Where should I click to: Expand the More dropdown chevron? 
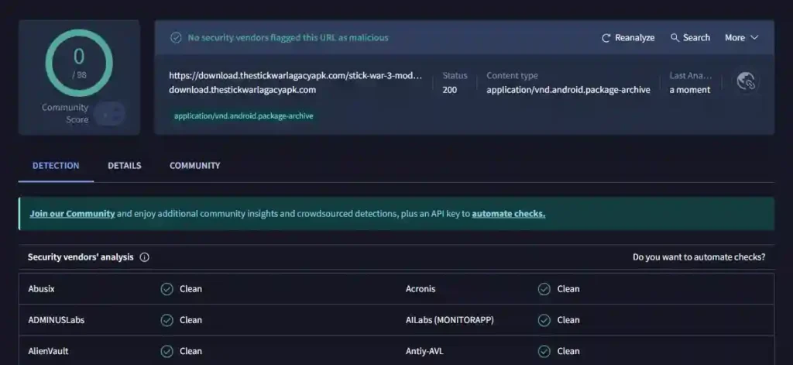[x=754, y=37]
